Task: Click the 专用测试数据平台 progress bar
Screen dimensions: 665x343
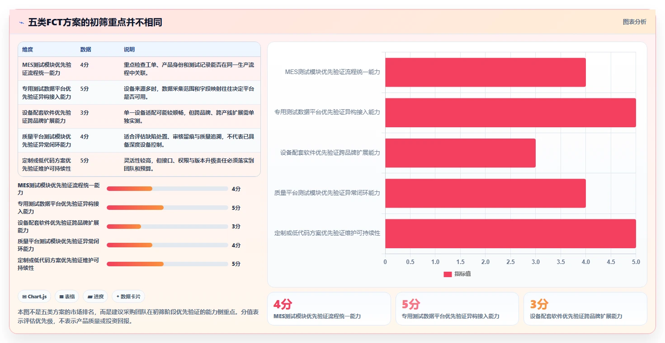Action: (167, 208)
